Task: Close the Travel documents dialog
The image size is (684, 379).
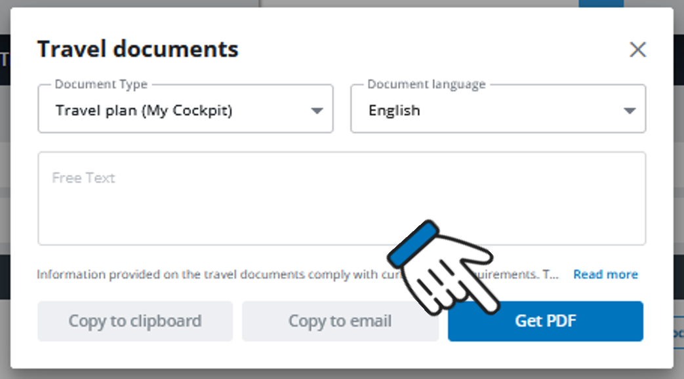Action: pyautogui.click(x=637, y=50)
